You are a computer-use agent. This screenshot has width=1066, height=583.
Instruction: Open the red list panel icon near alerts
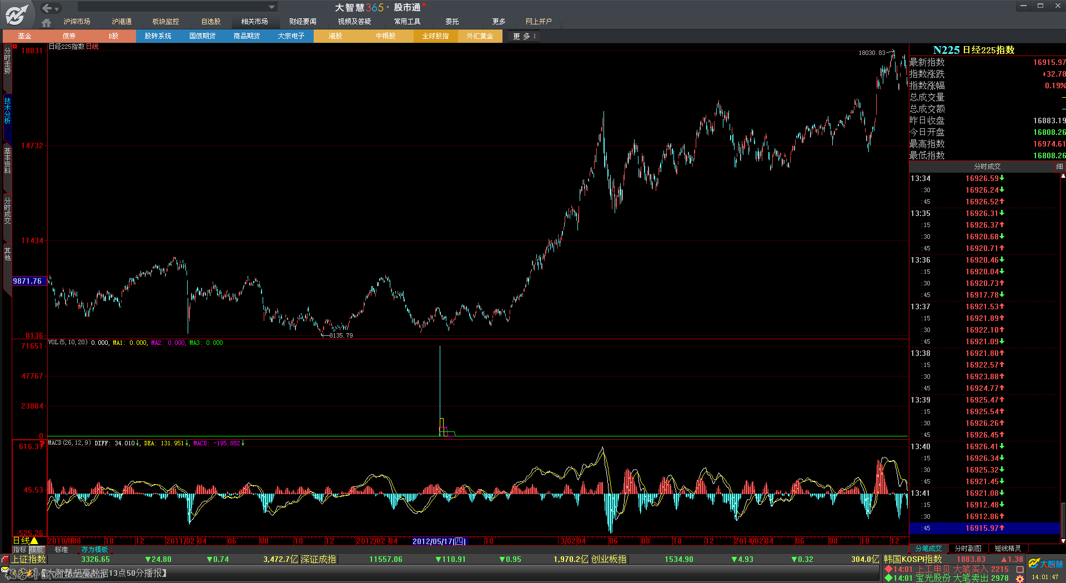point(1020,569)
